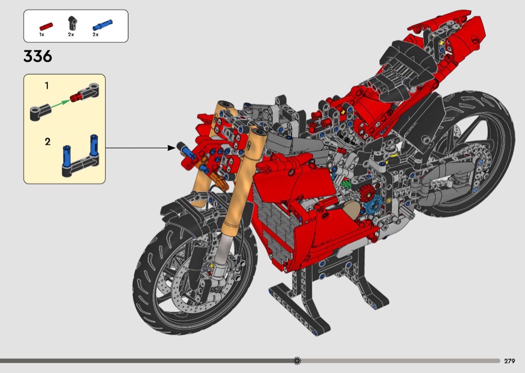Viewport: 525px width, 373px height.
Task: Click the light unfilled section of progress bar
Action: tap(400, 360)
